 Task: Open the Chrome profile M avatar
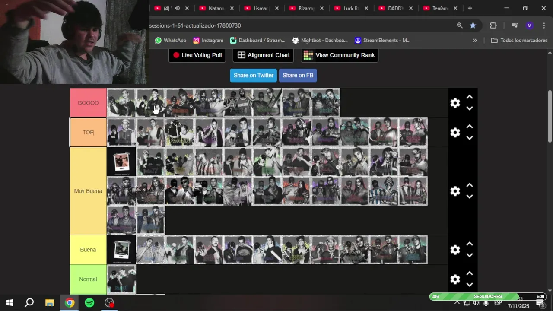(529, 25)
